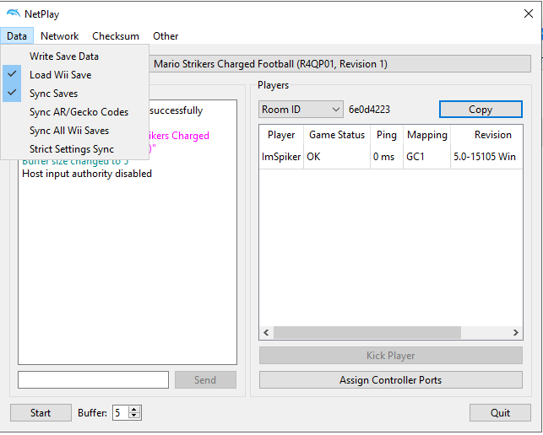This screenshot has width=543, height=435.
Task: Open the Data menu
Action: [x=17, y=36]
